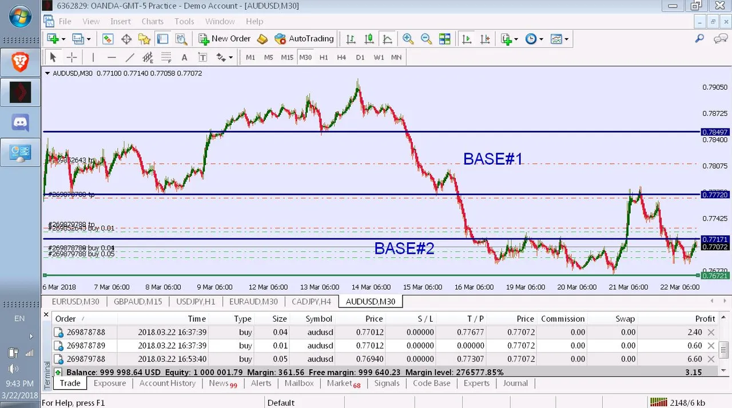Viewport: 732px width, 408px height.
Task: Switch chart to bar chart style
Action: pyautogui.click(x=351, y=39)
